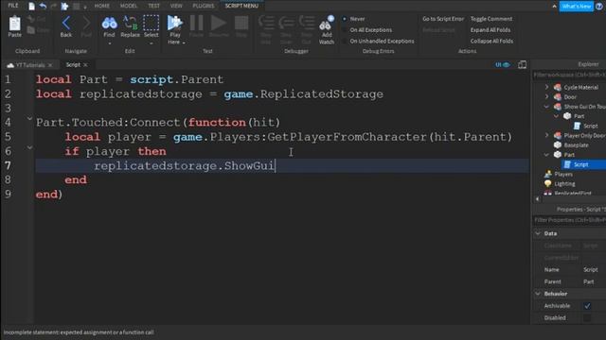Click the undo arrow in quick access bar
The image size is (606, 340).
[x=43, y=6]
